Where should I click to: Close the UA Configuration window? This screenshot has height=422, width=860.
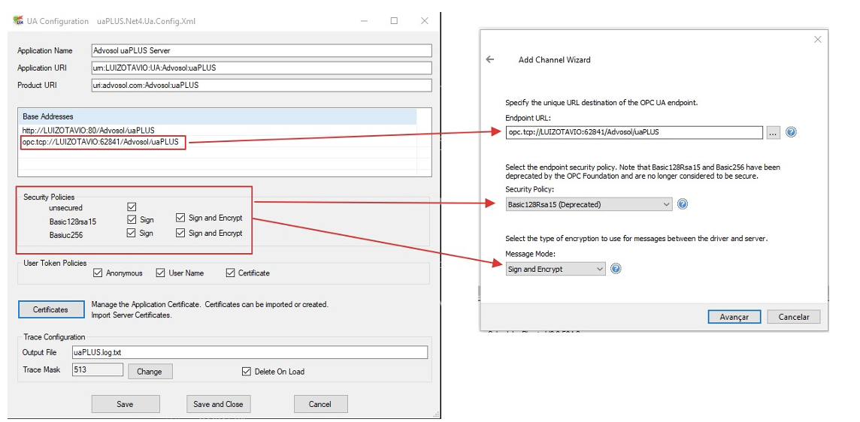tap(424, 21)
